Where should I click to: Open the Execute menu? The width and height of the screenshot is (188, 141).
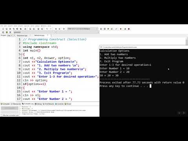(x=27, y=26)
